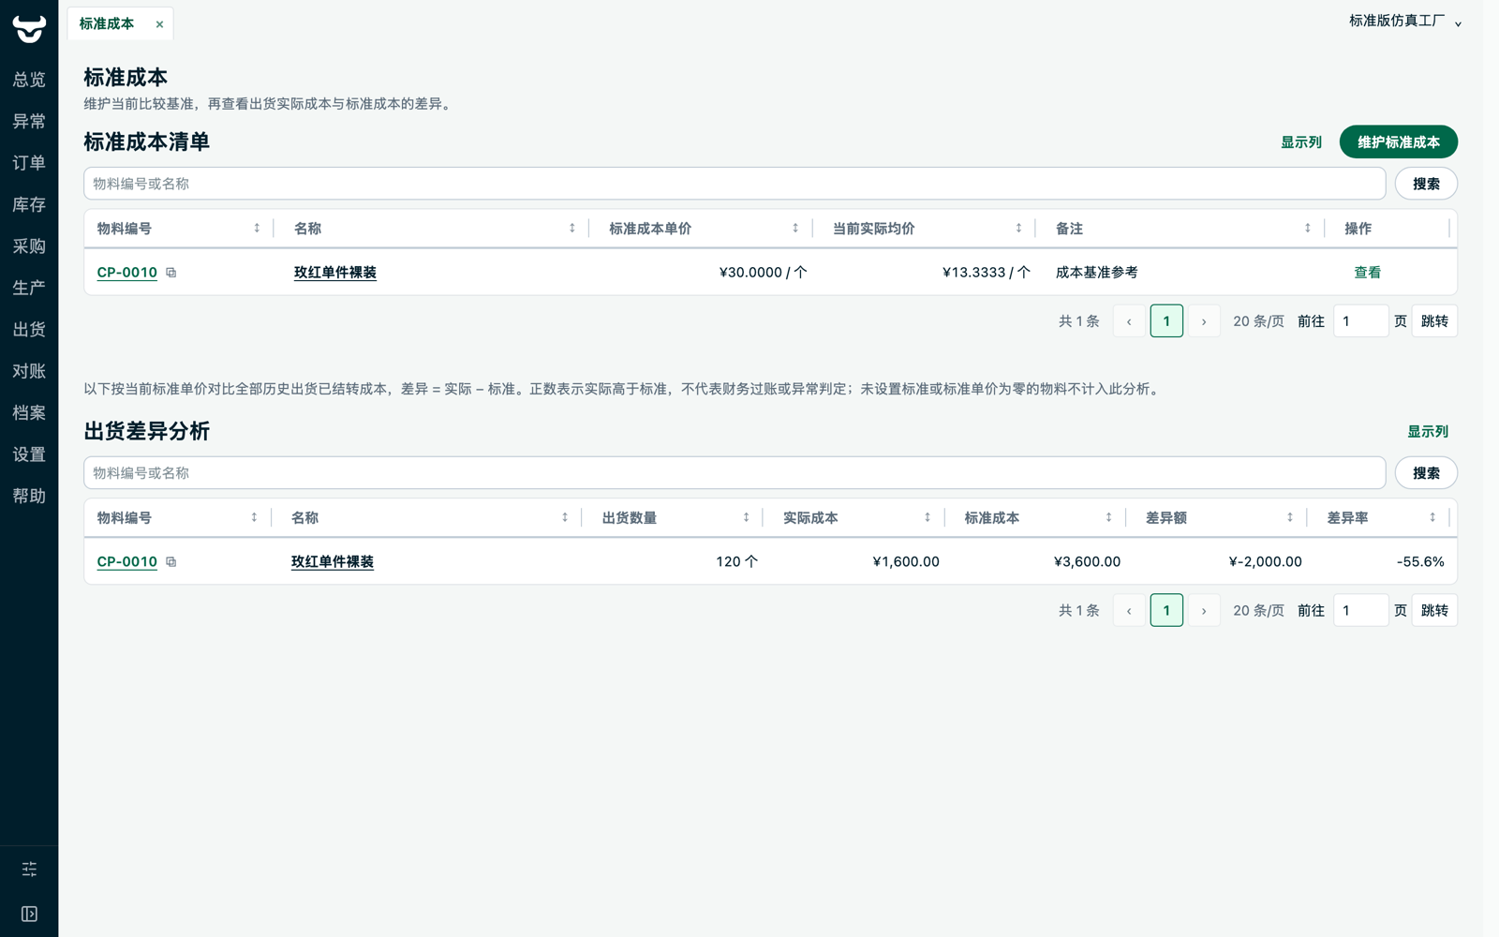Sort variance table by 差异率
The width and height of the screenshot is (1499, 937).
click(x=1432, y=518)
